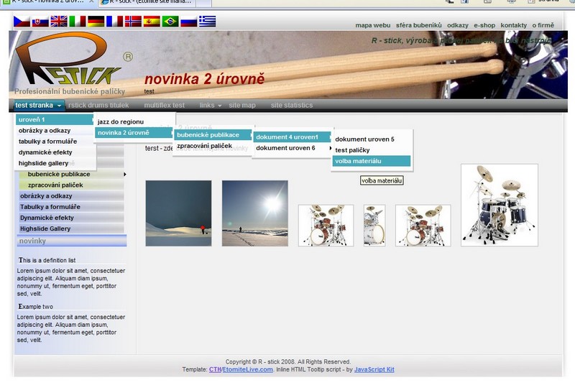Click the novinky sidebar heading
The width and height of the screenshot is (575, 383).
tap(72, 241)
